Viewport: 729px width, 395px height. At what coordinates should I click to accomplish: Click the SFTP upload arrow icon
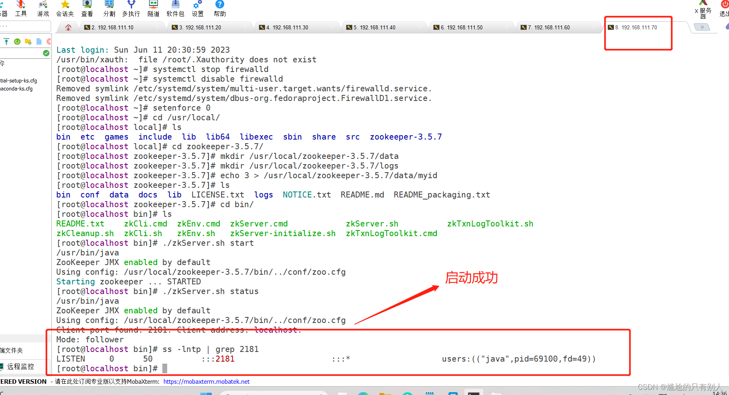pos(6,41)
